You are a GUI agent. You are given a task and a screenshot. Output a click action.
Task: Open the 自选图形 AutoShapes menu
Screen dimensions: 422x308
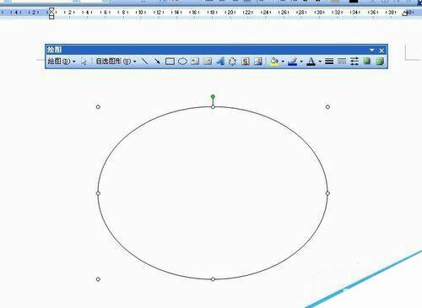(x=116, y=61)
